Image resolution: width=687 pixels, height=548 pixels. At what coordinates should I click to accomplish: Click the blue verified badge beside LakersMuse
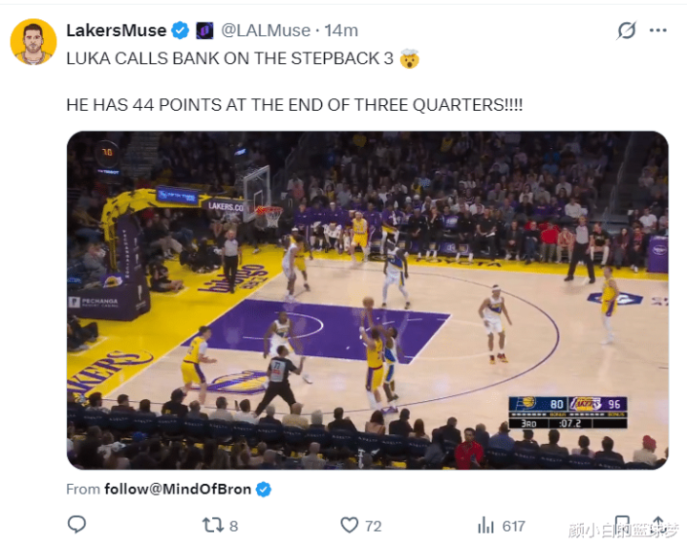click(180, 31)
